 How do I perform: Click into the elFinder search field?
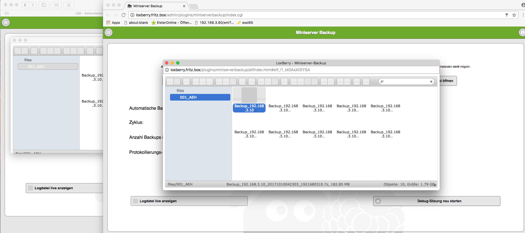pos(406,81)
